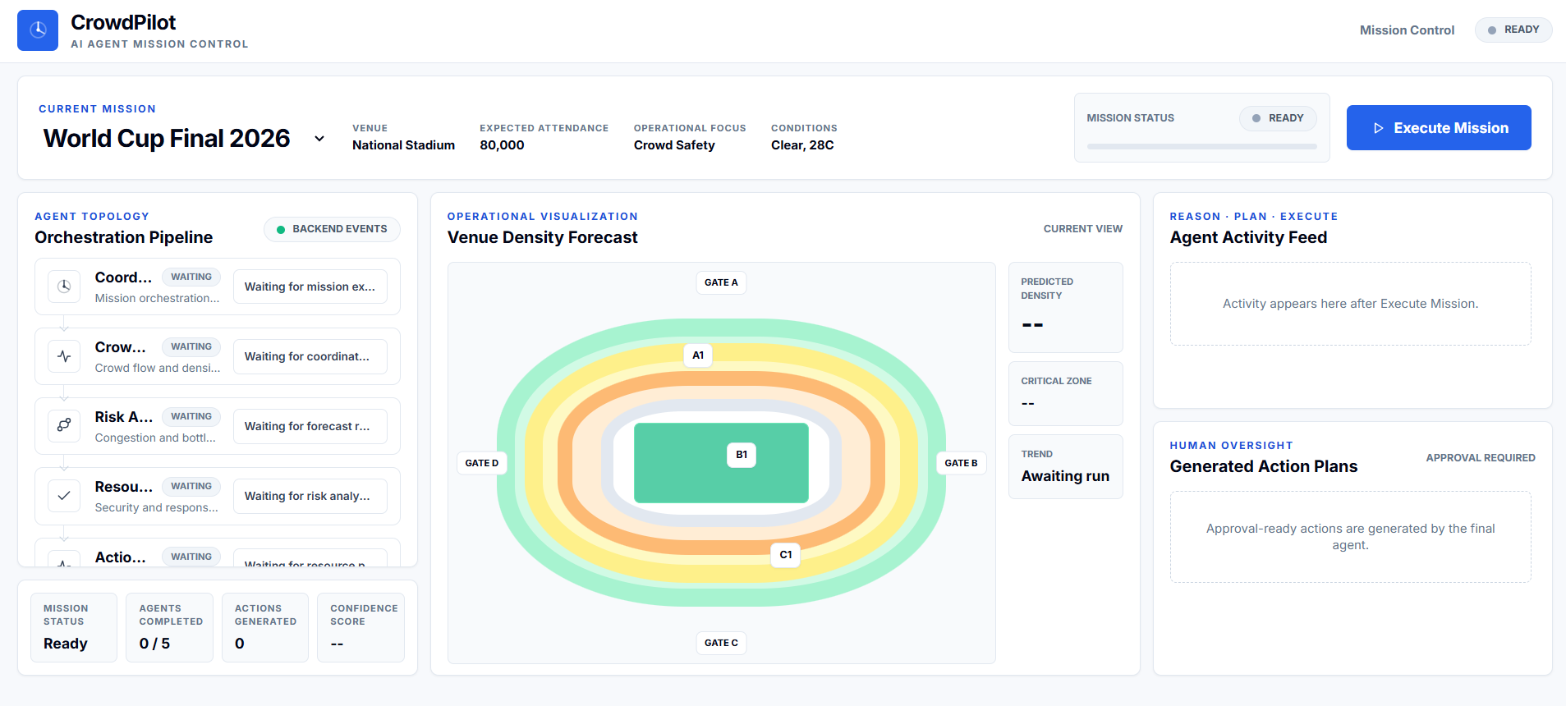Screen dimensions: 1566x706
Task: Click the CrowdPilot logo icon
Action: coord(38,30)
